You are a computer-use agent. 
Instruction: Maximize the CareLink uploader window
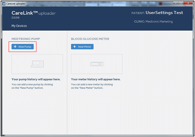point(181,3)
